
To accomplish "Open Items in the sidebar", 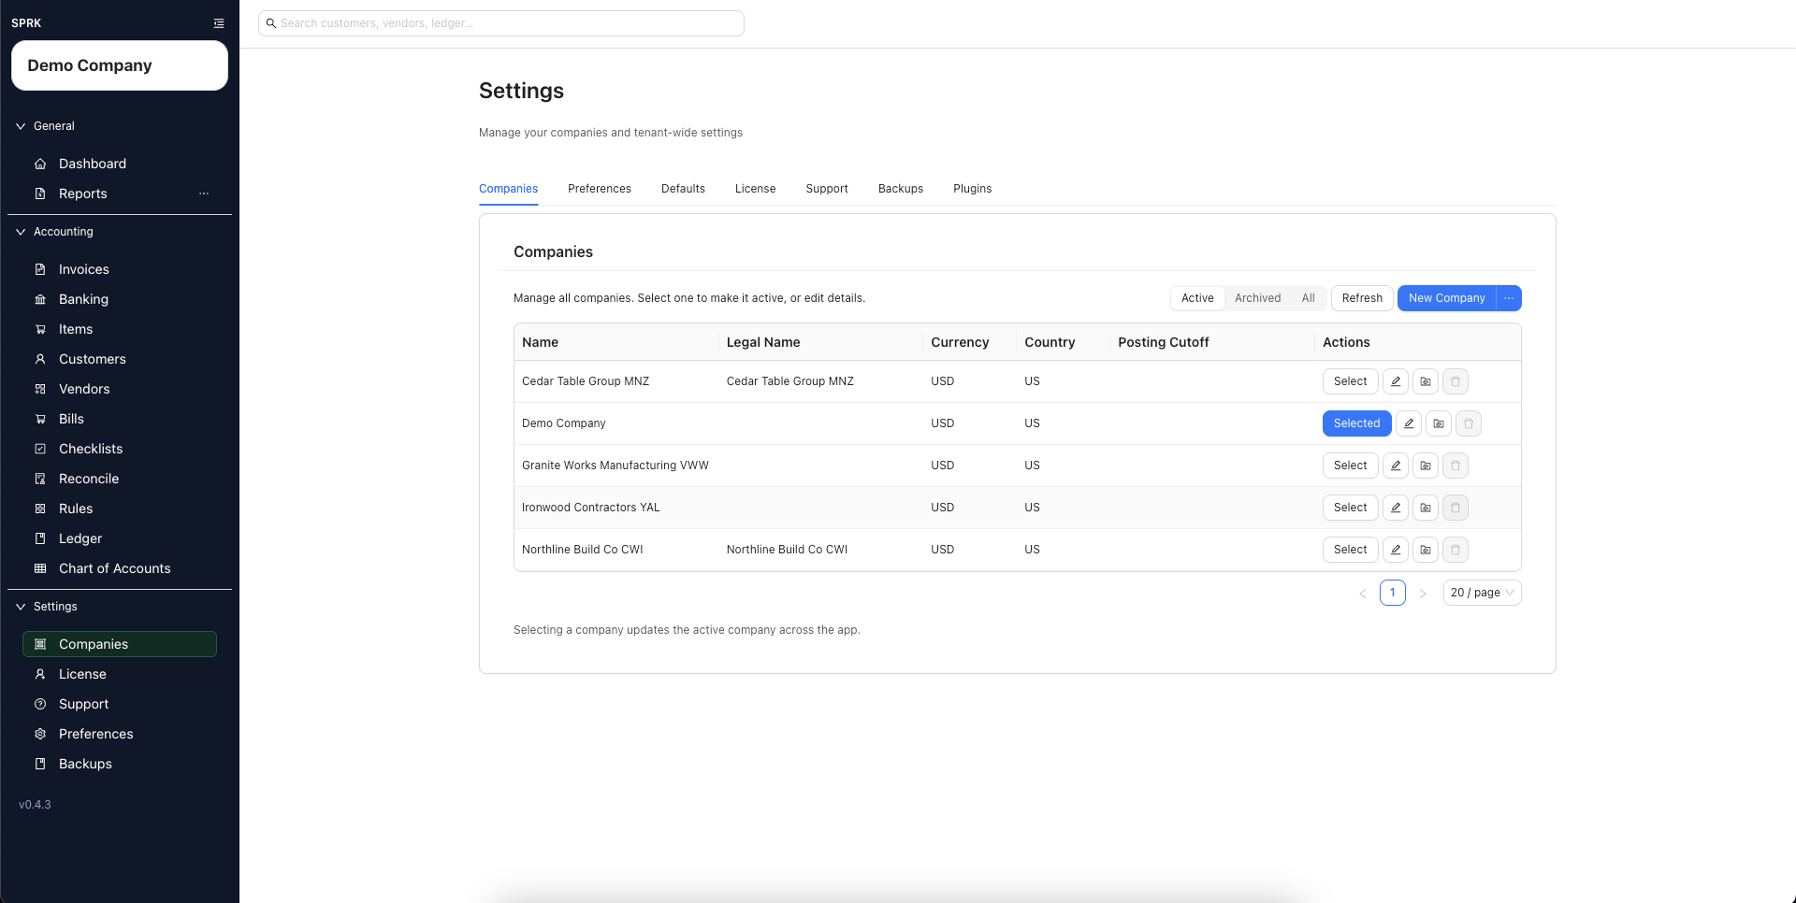I will [x=120, y=329].
